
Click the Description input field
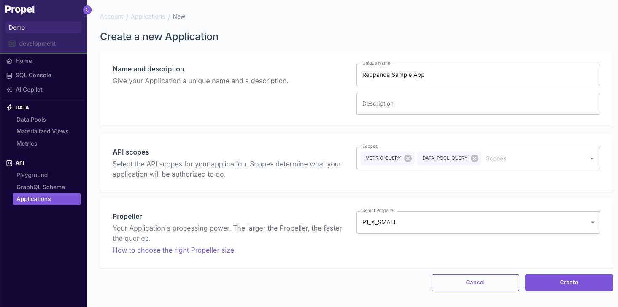478,104
